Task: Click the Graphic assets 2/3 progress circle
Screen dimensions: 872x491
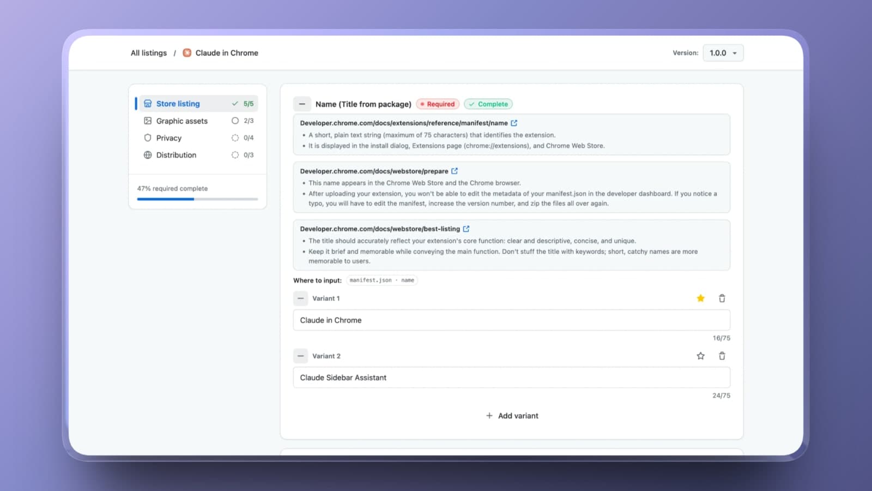Action: (x=235, y=121)
